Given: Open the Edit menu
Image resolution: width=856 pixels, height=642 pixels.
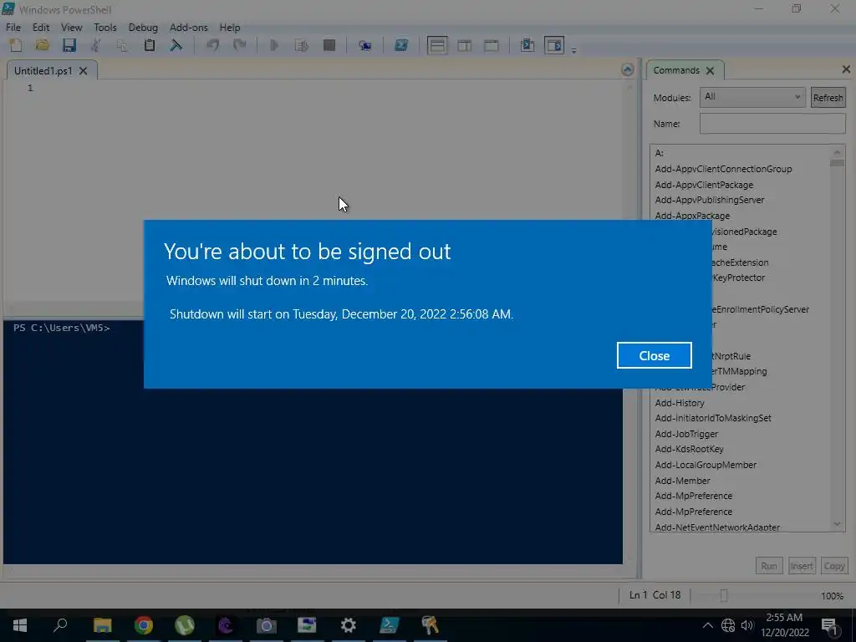Looking at the screenshot, I should tap(41, 28).
